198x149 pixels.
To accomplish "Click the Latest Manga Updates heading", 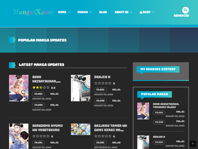I will tap(42, 65).
